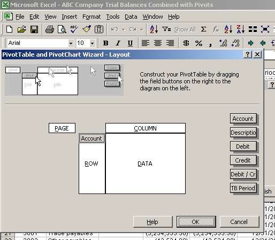
Task: Click the four-rectangle grid toolbar icon
Action: 253,29
